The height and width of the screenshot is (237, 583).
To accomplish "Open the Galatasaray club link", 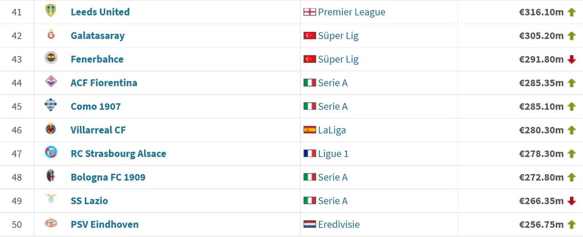I will point(97,36).
